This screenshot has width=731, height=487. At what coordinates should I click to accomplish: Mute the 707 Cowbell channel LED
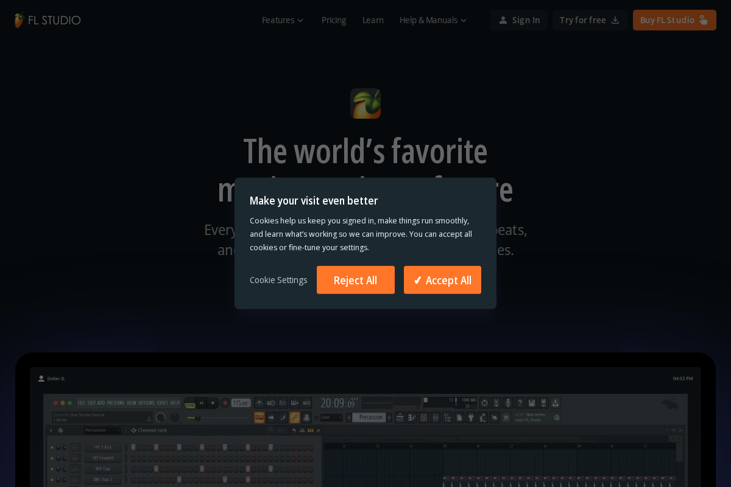click(52, 458)
